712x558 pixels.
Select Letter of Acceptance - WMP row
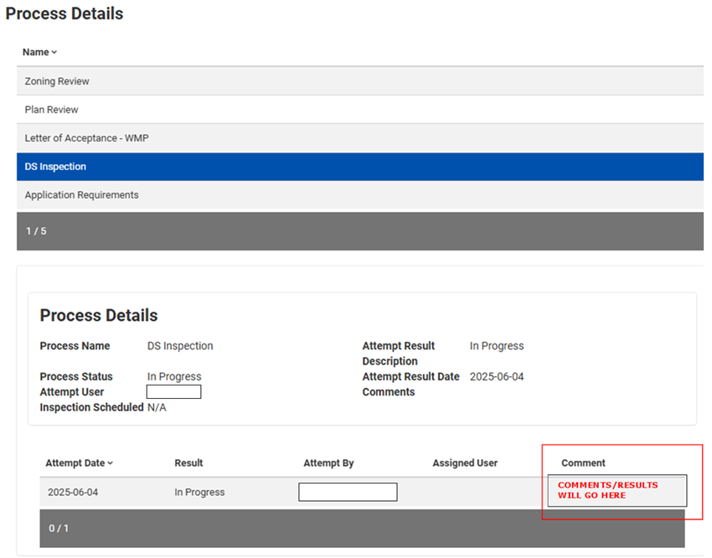coord(86,138)
